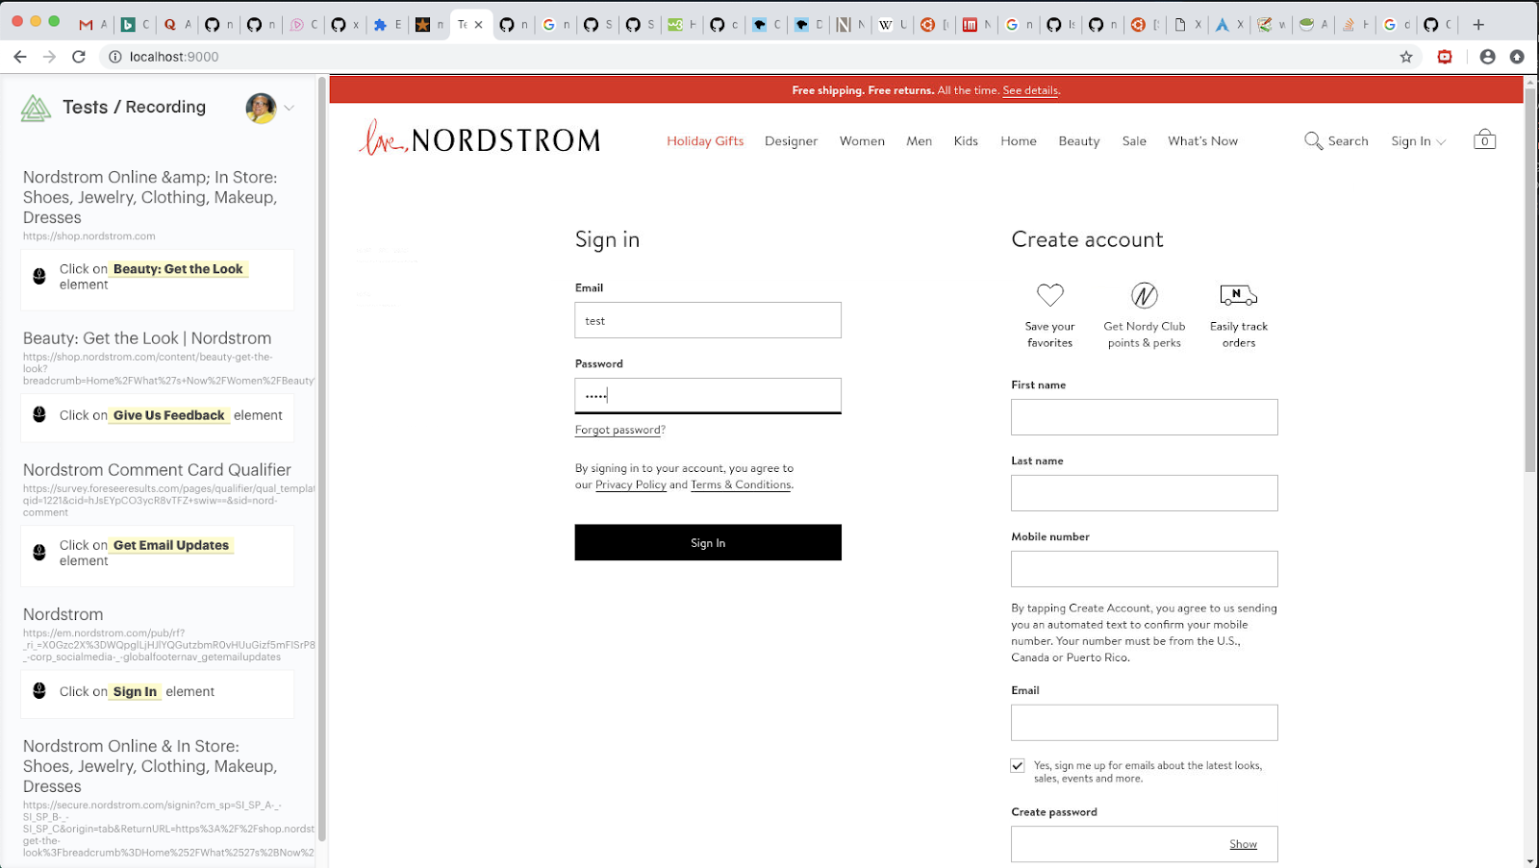Open the Sale menu
This screenshot has height=868, width=1539.
coord(1134,141)
